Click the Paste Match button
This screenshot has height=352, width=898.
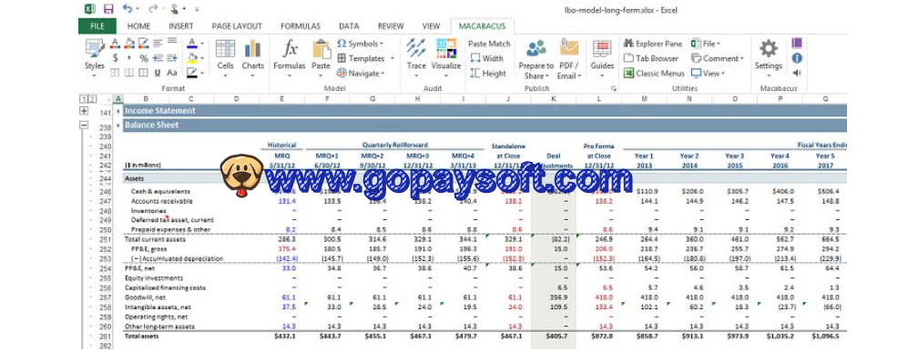coord(489,44)
